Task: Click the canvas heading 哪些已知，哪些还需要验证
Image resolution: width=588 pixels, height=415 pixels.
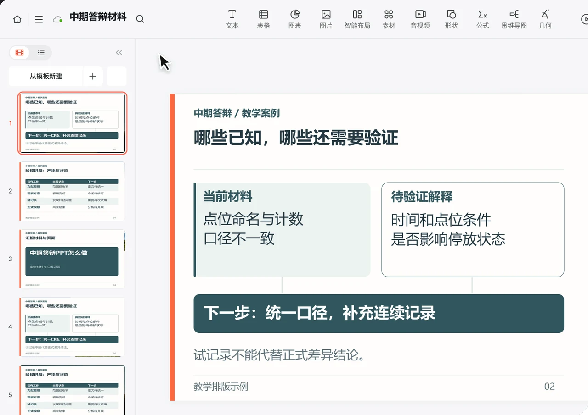Action: pyautogui.click(x=296, y=138)
